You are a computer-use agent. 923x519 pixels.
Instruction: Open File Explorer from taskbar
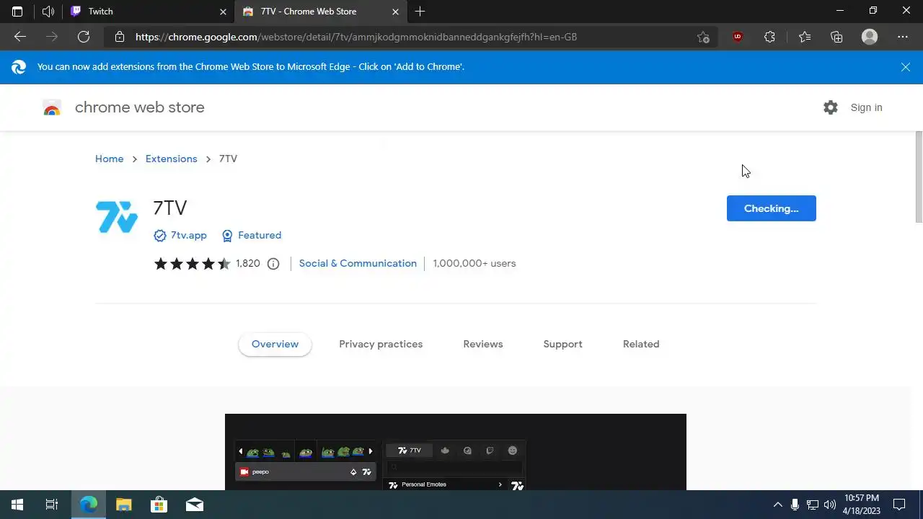tap(124, 505)
